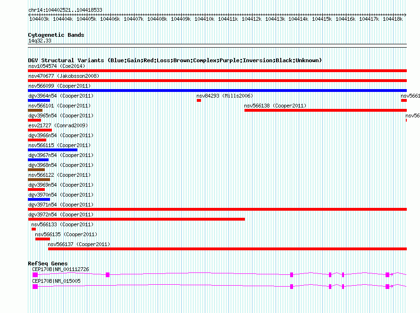
Task: Click the 104414k ruler tick label
Action: point(298,19)
